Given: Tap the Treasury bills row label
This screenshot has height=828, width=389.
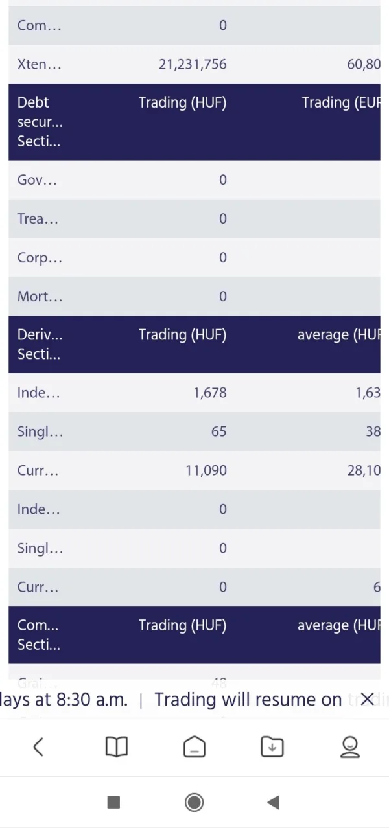Looking at the screenshot, I should [x=38, y=219].
